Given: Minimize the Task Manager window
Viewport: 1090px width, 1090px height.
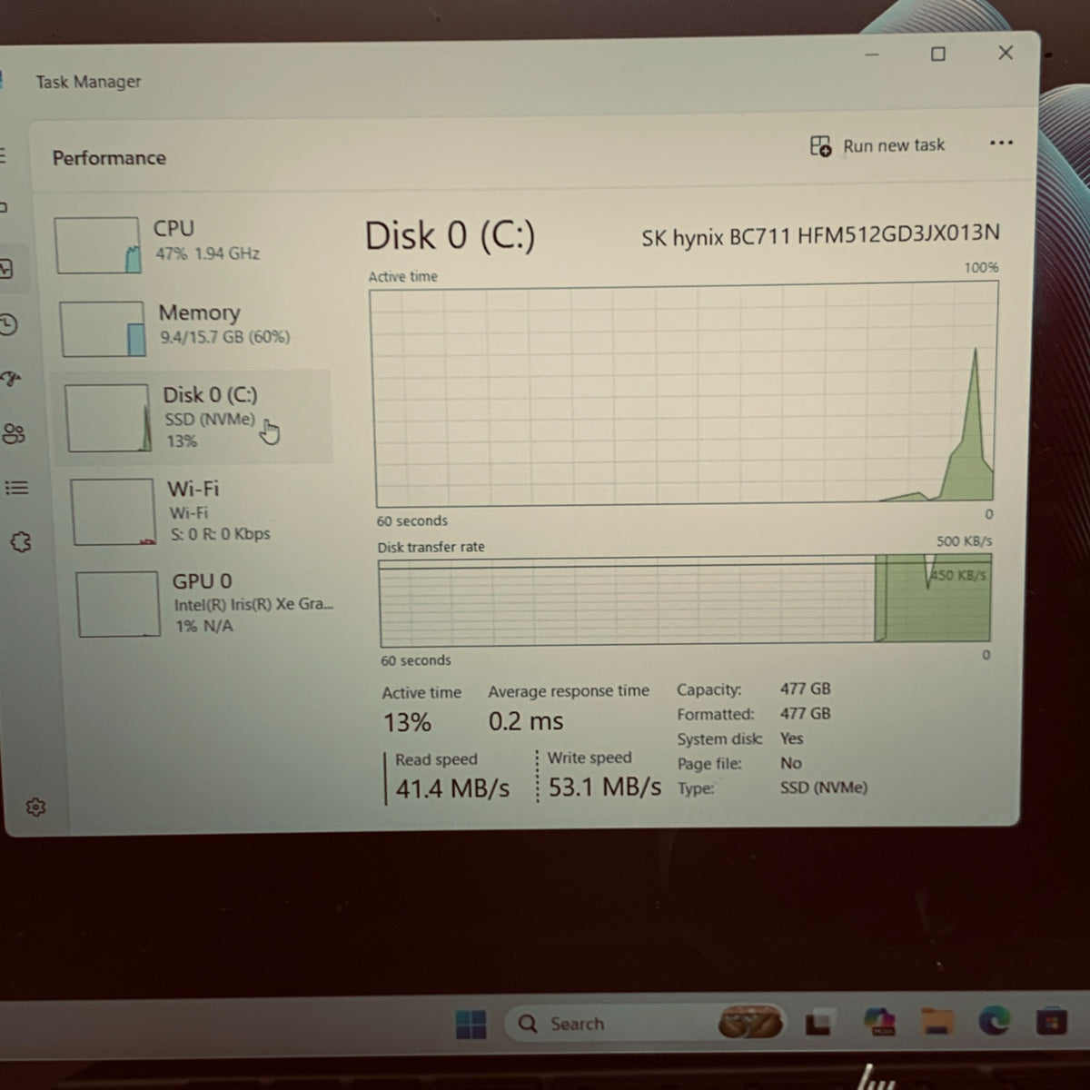Looking at the screenshot, I should tap(872, 54).
